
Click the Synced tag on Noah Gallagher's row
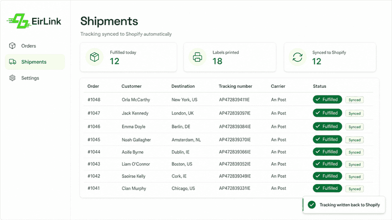point(355,140)
